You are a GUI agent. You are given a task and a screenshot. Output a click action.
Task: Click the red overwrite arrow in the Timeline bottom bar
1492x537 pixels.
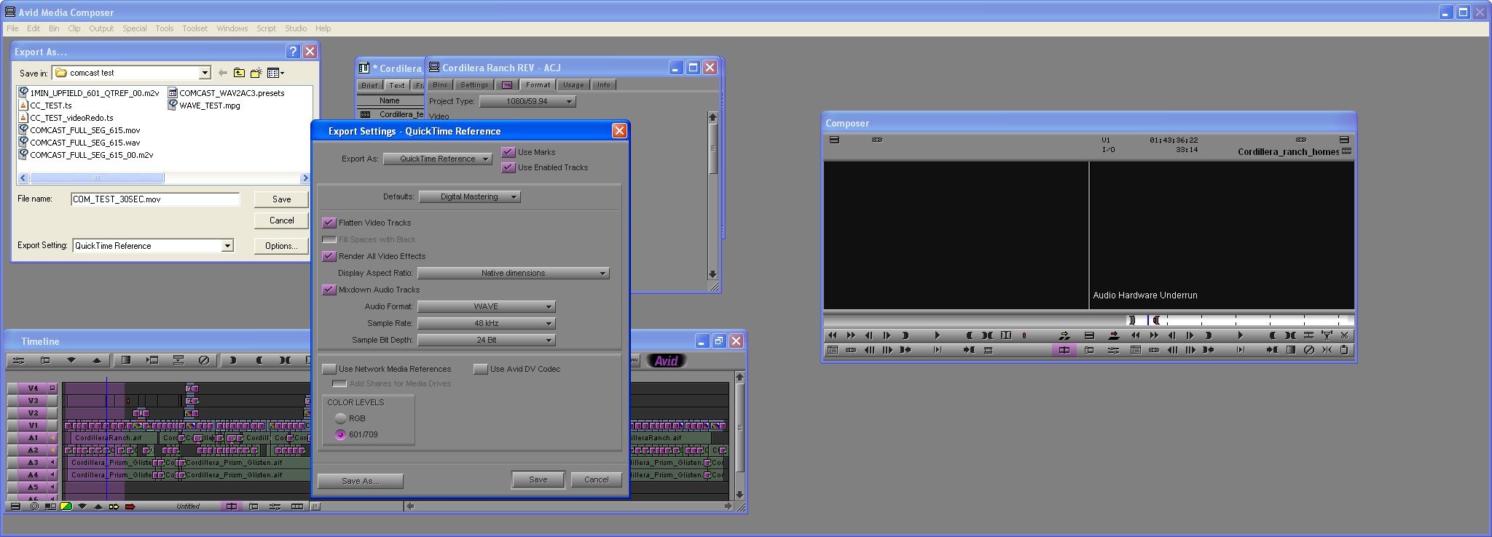pos(130,506)
